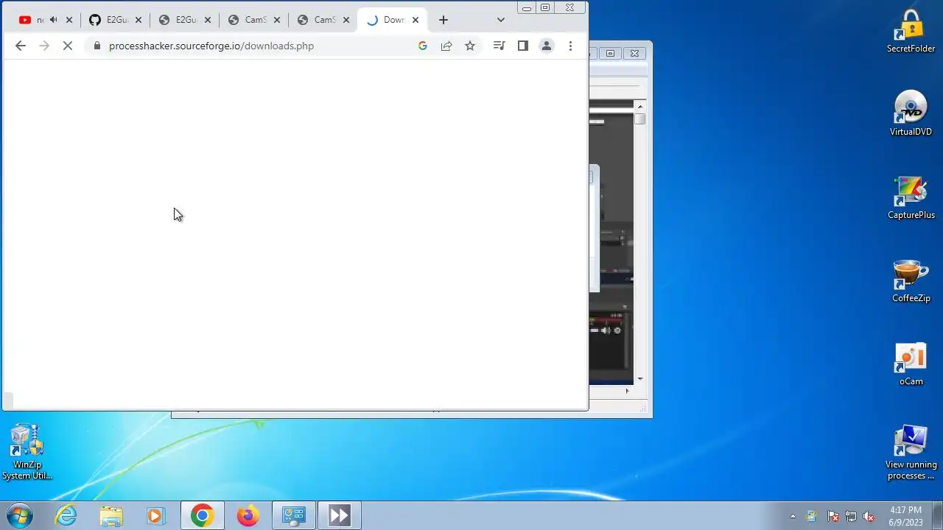Viewport: 943px width, 530px height.
Task: Open the WinZip System Utilities desktop shortcut
Action: pyautogui.click(x=27, y=452)
